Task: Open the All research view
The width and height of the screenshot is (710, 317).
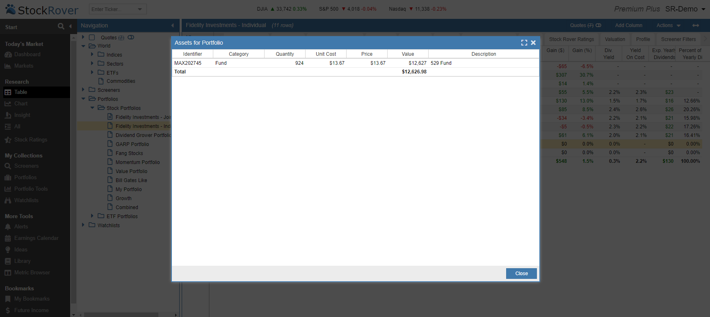Action: [17, 126]
